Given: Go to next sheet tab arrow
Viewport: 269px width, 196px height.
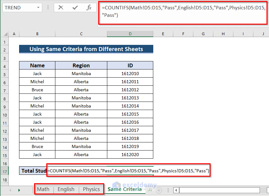Looking at the screenshot, I should click(19, 190).
